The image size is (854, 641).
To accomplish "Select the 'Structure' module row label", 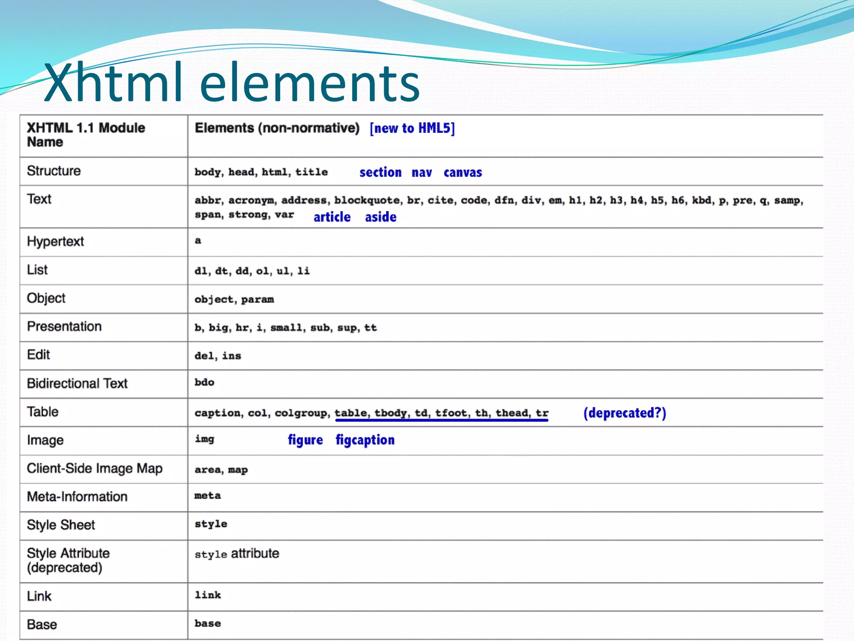I will tap(54, 171).
